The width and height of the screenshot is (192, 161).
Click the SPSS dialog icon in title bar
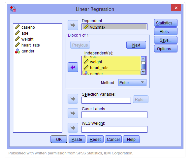[13, 9]
